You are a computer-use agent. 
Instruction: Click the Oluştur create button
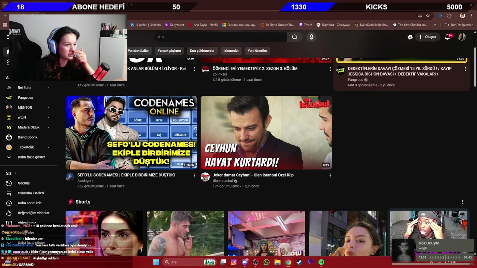427,37
